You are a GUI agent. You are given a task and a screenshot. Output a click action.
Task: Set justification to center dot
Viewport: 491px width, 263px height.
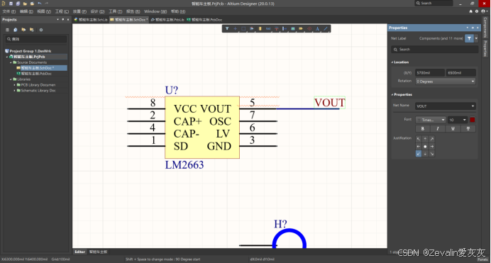tap(425, 146)
